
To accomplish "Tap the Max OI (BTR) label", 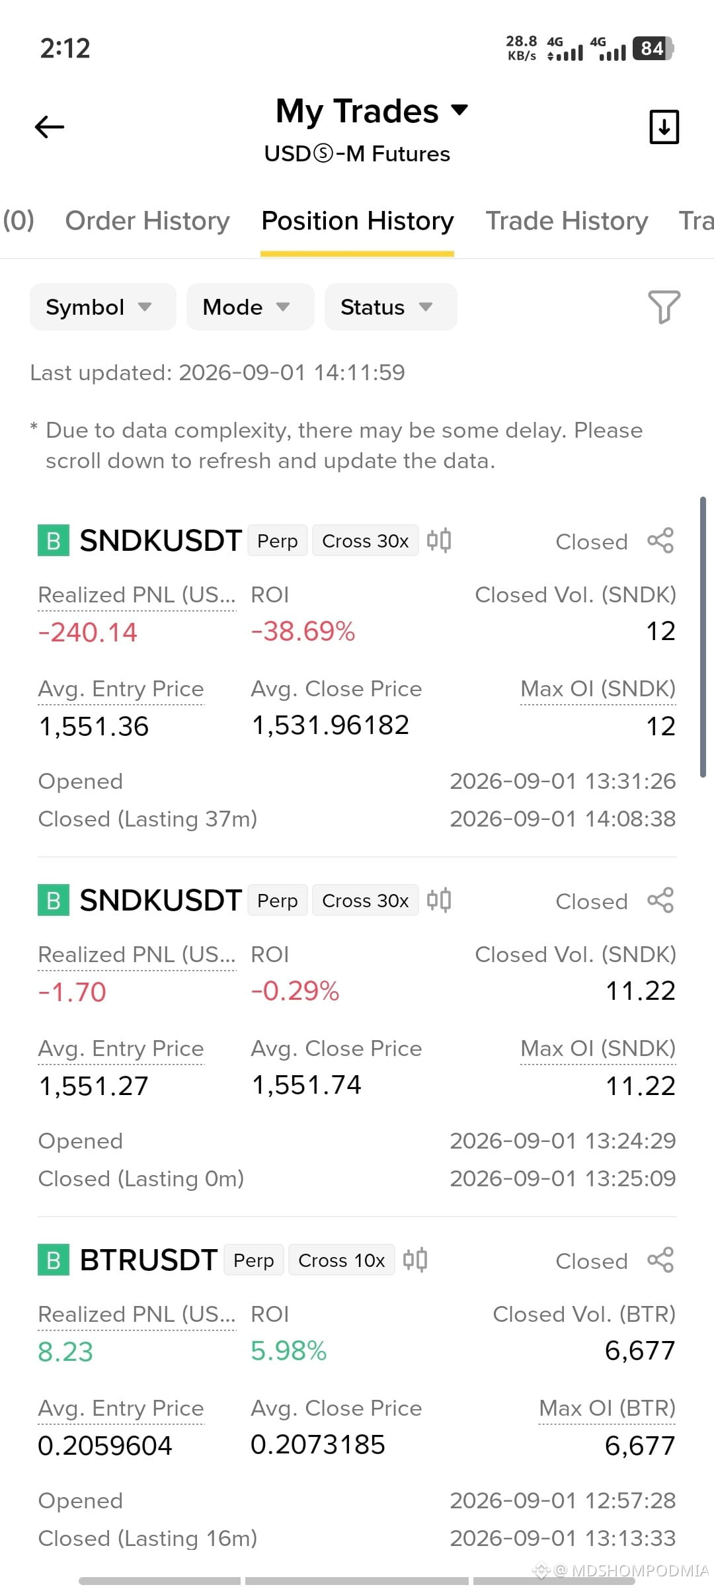I will click(607, 1408).
